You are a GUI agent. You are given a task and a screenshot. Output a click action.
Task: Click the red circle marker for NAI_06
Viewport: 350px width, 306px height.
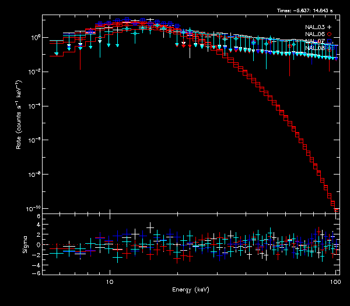click(x=330, y=34)
